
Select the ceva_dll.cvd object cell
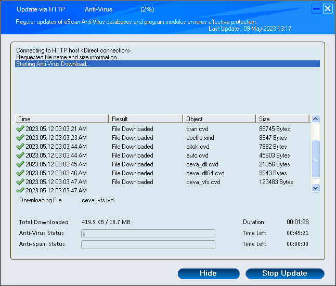point(202,164)
